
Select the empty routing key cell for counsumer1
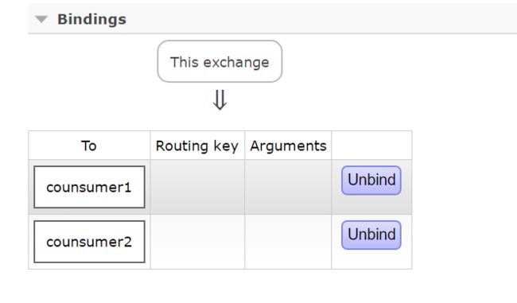click(197, 187)
